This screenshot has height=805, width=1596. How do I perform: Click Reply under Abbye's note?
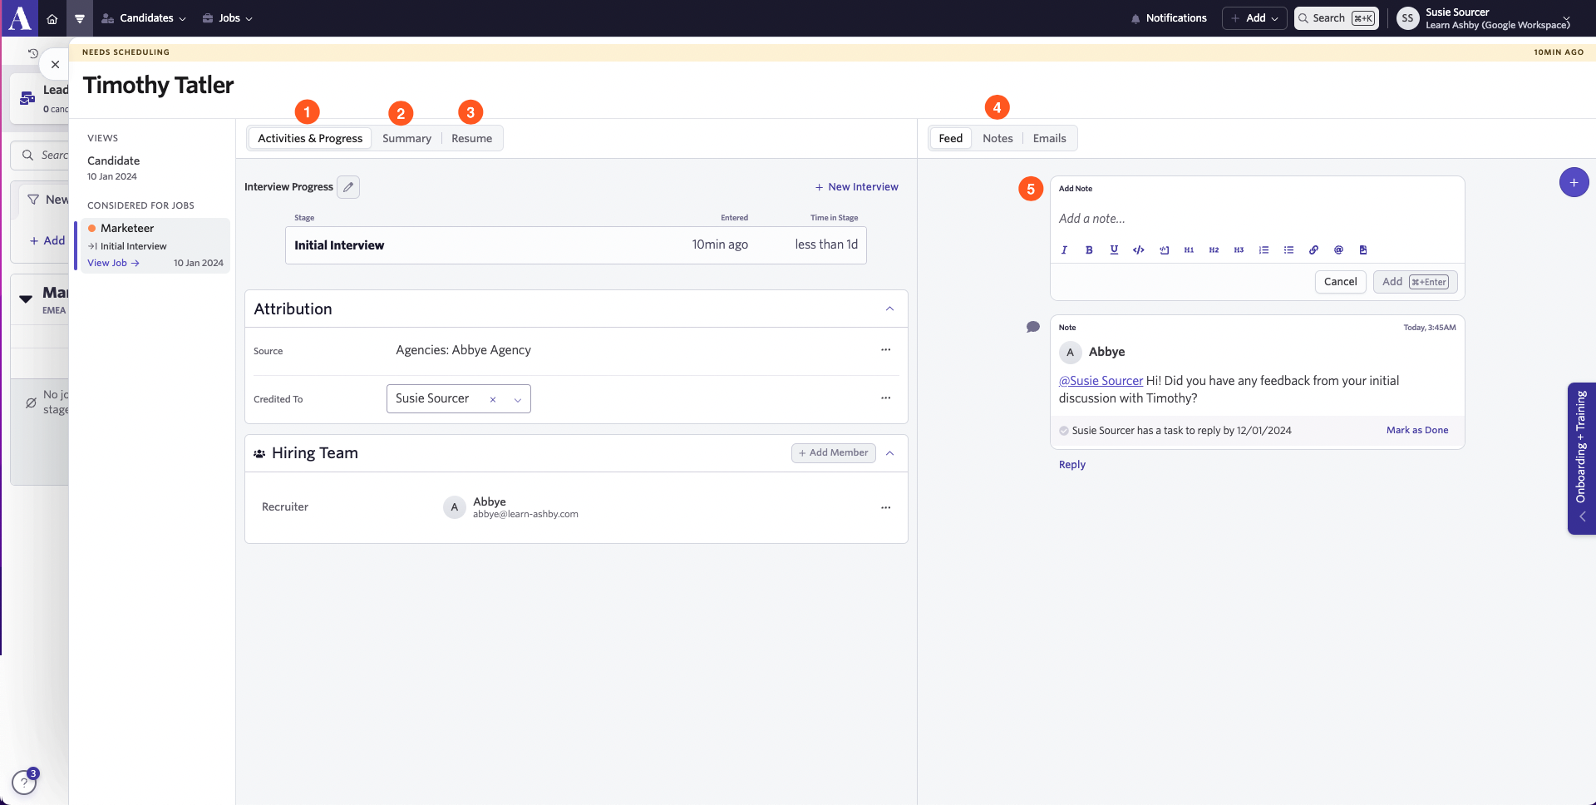click(x=1072, y=465)
